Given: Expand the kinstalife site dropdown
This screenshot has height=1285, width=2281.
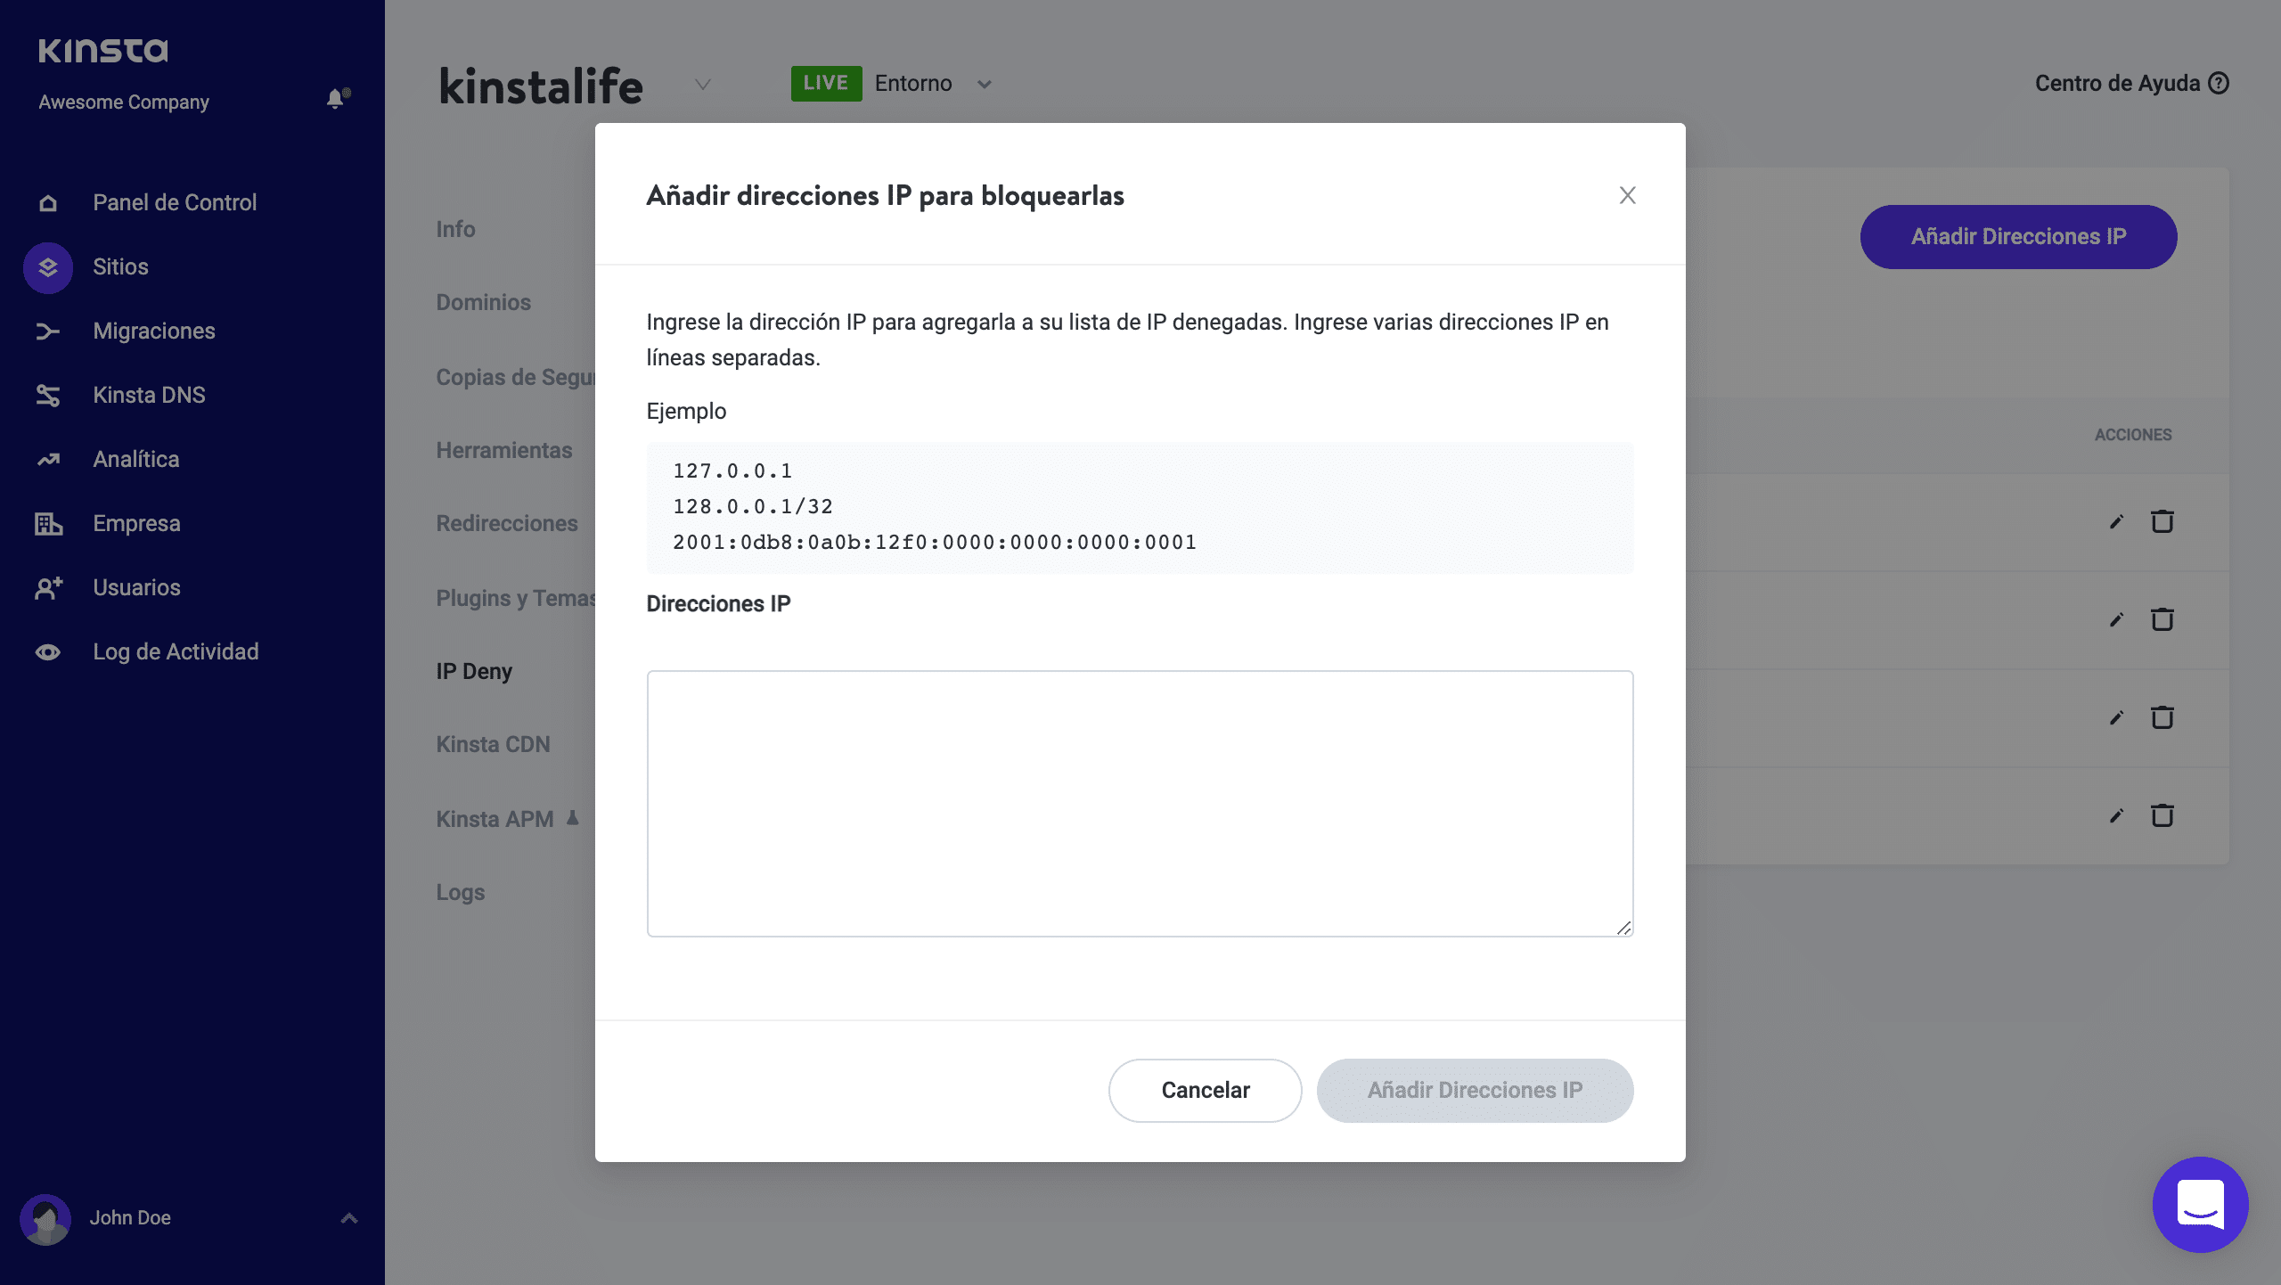Looking at the screenshot, I should tap(703, 85).
